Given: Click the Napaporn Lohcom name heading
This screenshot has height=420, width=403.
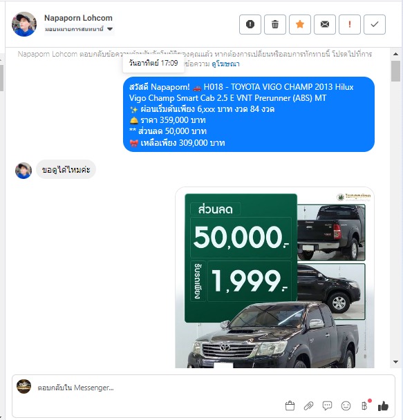Looking at the screenshot, I should click(78, 18).
